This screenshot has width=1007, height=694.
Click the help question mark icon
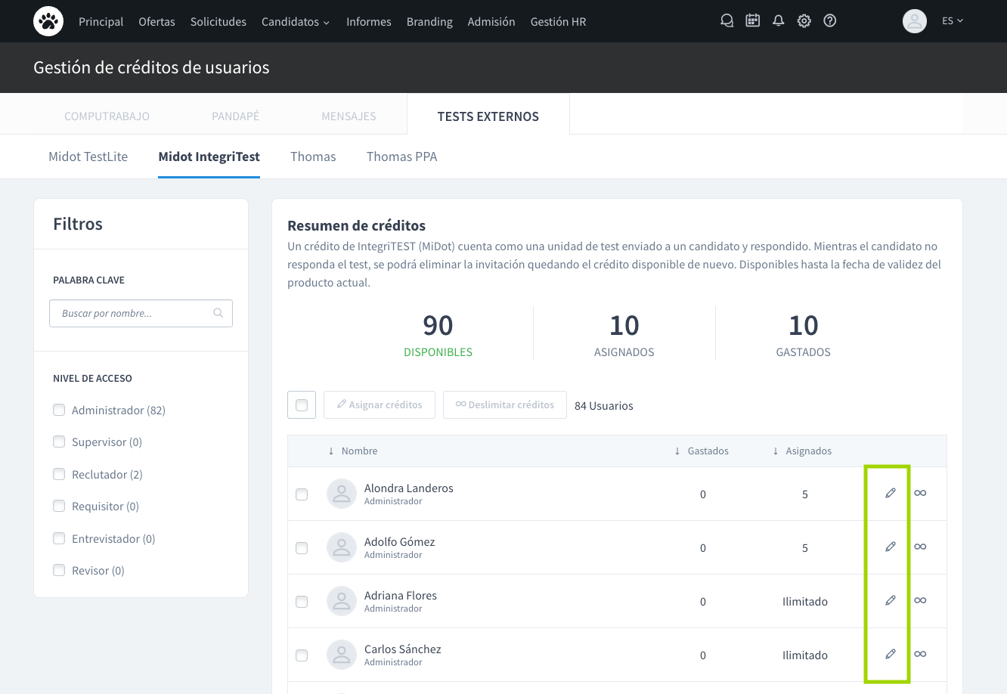(x=829, y=21)
